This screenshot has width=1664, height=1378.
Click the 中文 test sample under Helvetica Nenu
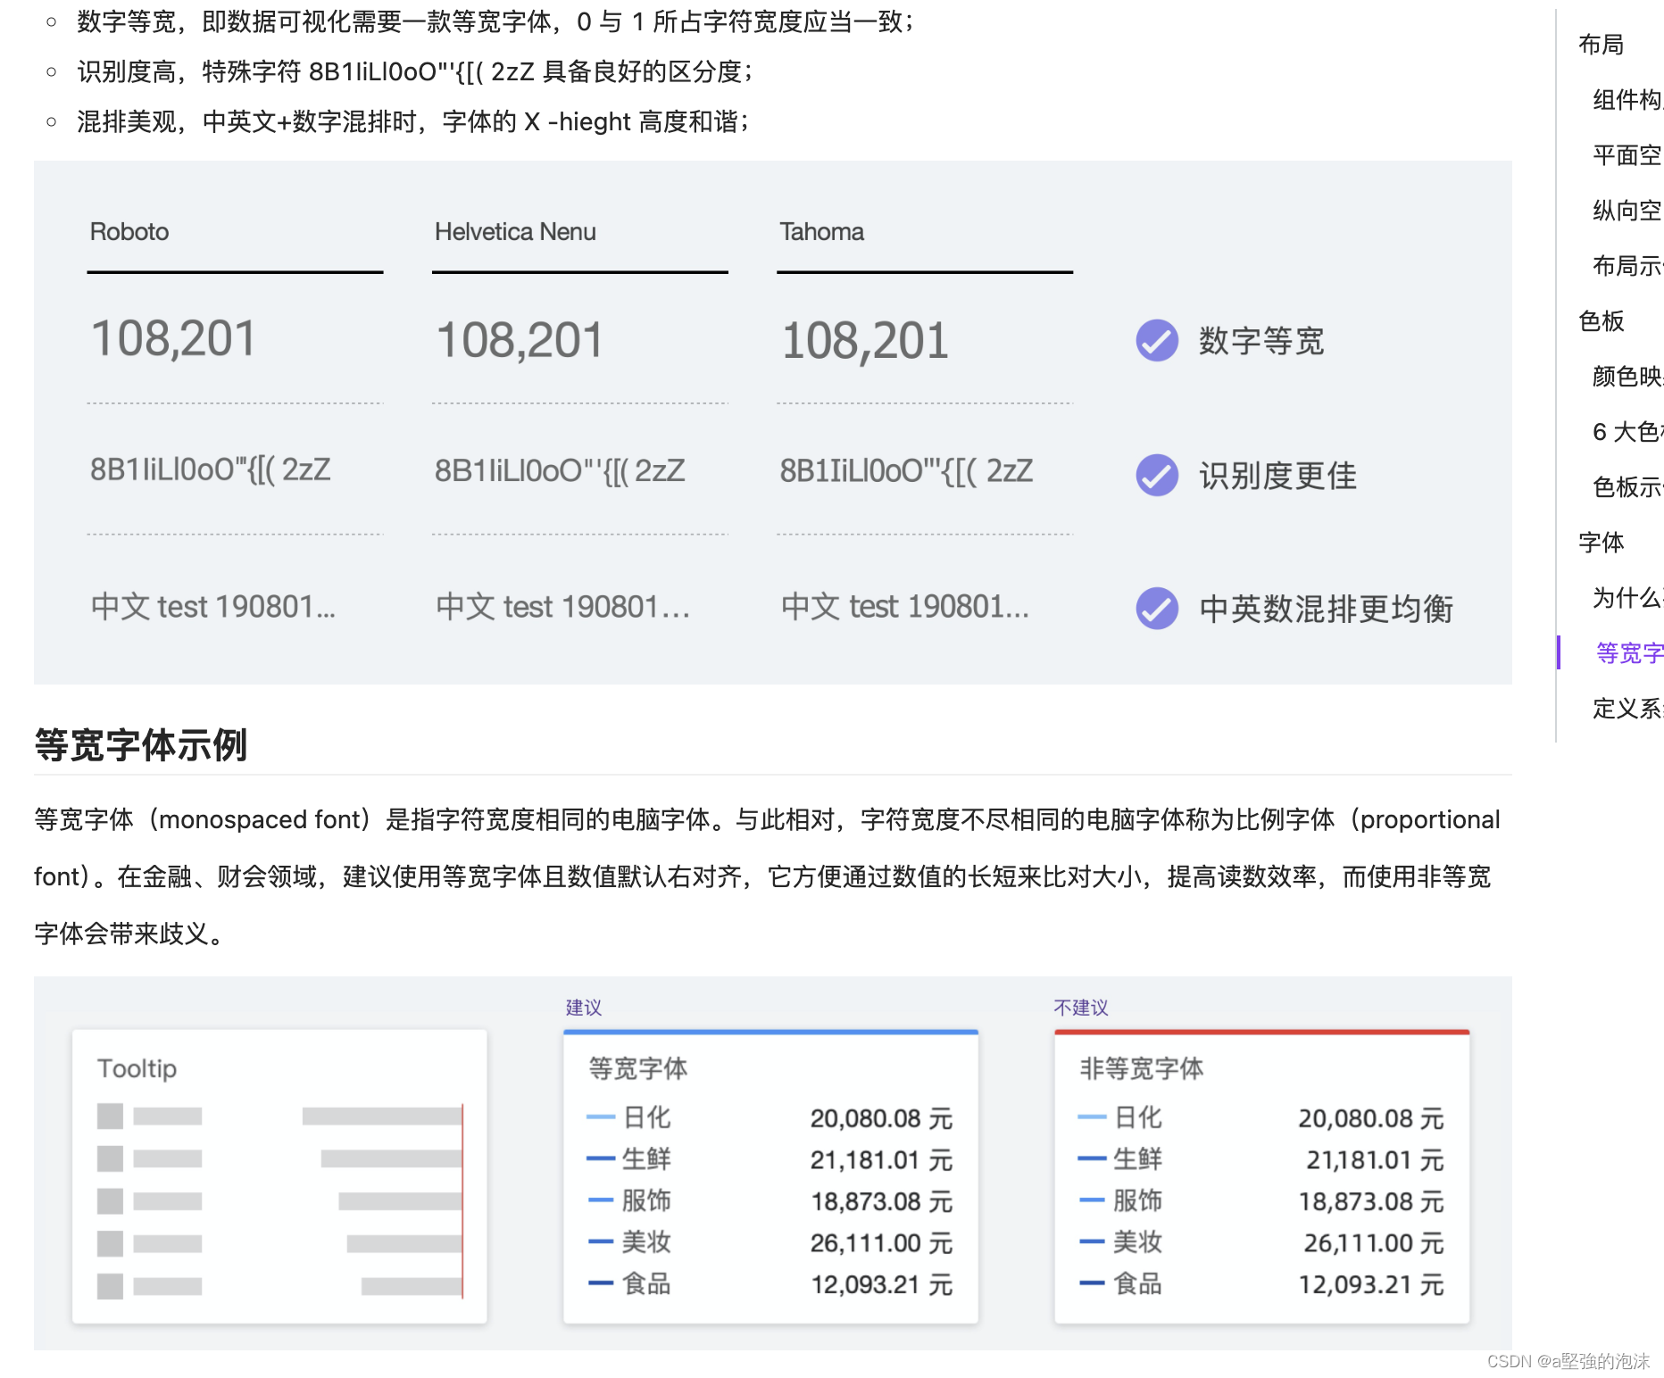tap(562, 607)
